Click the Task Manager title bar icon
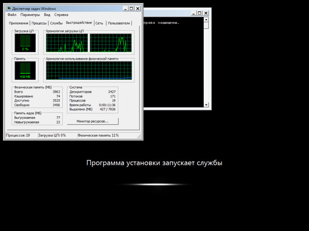 pyautogui.click(x=8, y=8)
